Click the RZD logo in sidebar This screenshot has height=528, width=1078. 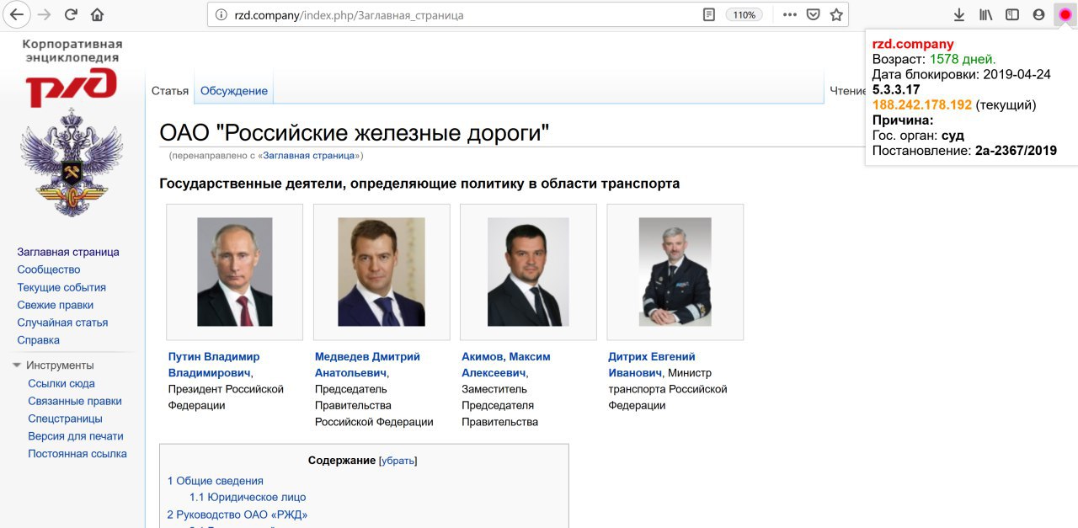click(x=71, y=88)
